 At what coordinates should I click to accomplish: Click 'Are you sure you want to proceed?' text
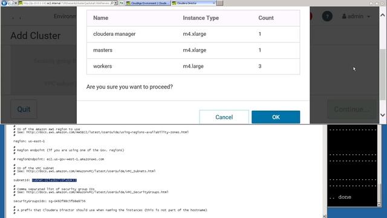[x=129, y=87]
